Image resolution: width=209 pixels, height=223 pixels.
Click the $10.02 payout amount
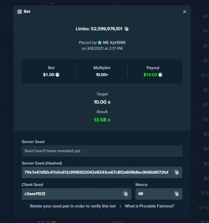150,75
